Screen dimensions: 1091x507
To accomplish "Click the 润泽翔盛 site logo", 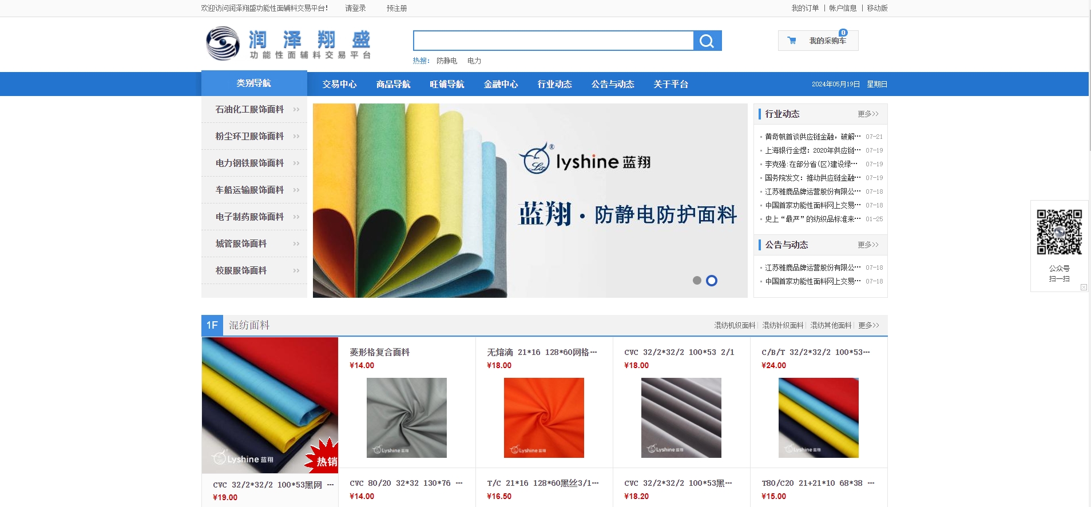I will click(289, 44).
